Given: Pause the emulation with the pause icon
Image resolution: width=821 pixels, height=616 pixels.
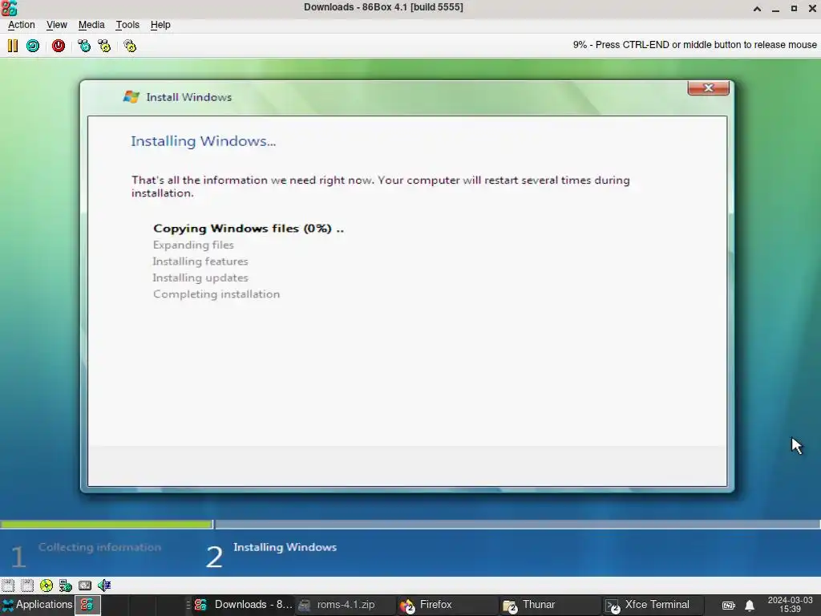Looking at the screenshot, I should pos(13,46).
